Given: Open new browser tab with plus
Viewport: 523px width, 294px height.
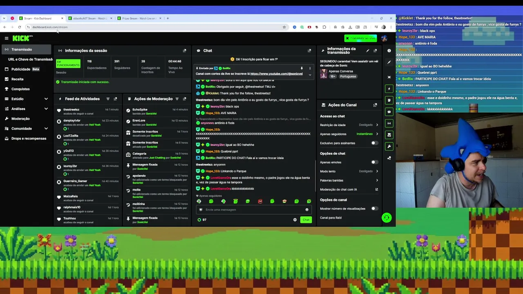Looking at the screenshot, I should click(x=168, y=18).
